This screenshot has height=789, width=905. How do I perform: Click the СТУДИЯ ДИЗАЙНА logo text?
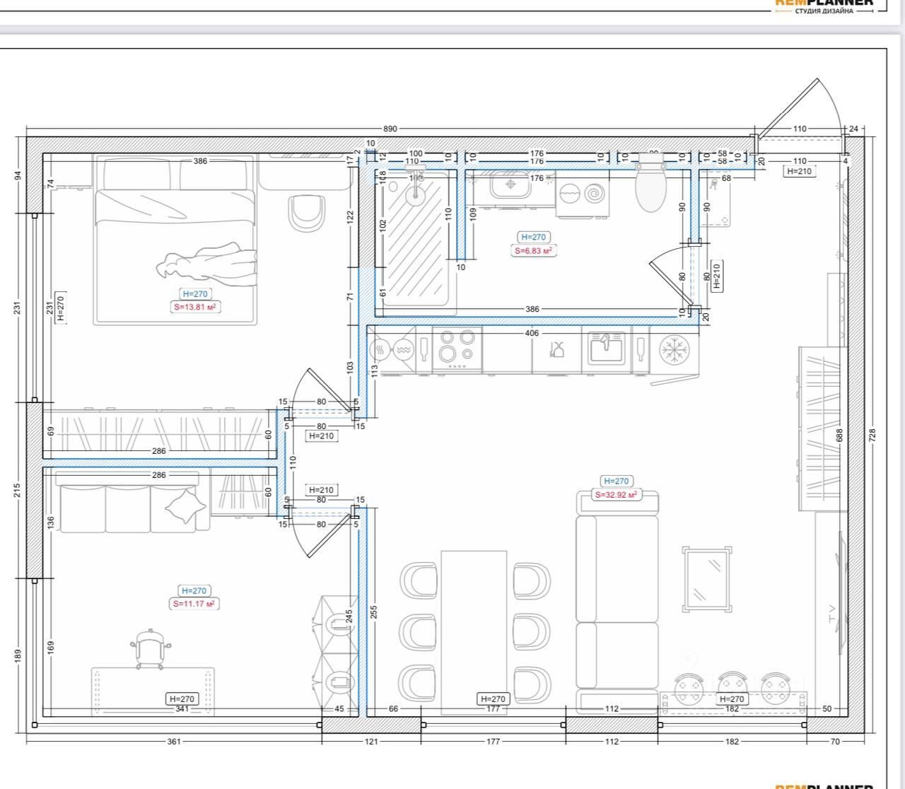(824, 11)
